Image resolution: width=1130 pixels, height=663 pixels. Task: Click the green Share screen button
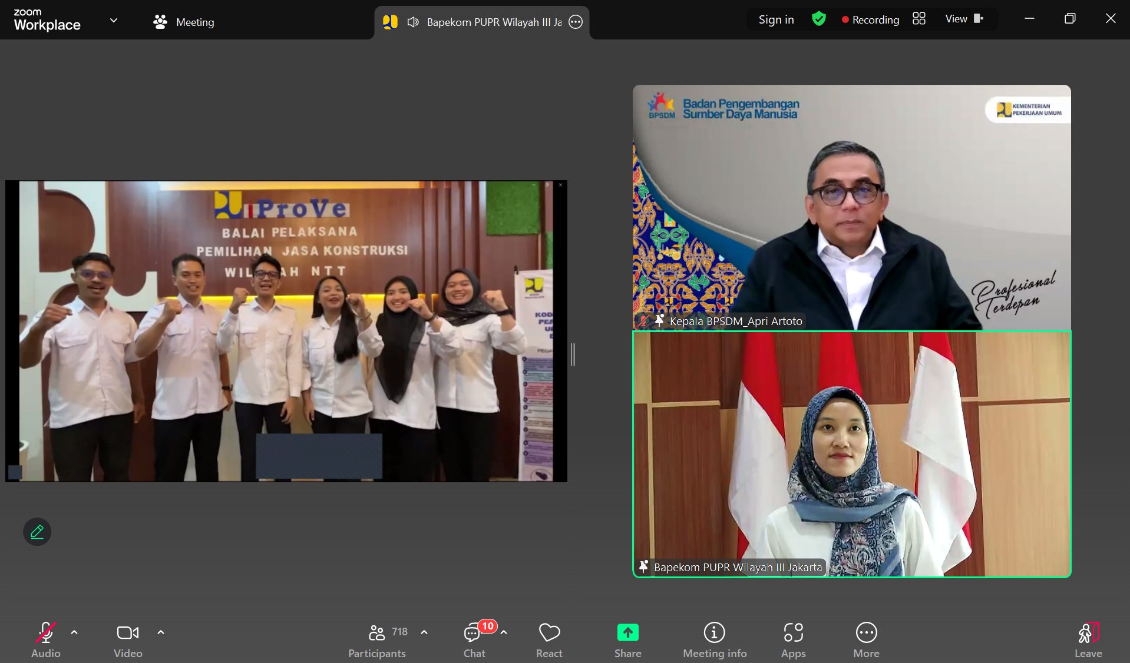coord(628,640)
